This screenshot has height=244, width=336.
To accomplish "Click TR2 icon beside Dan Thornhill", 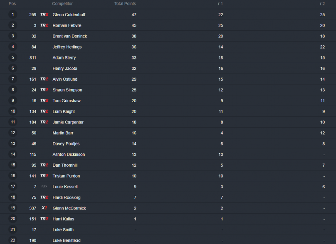I will 44,165.
